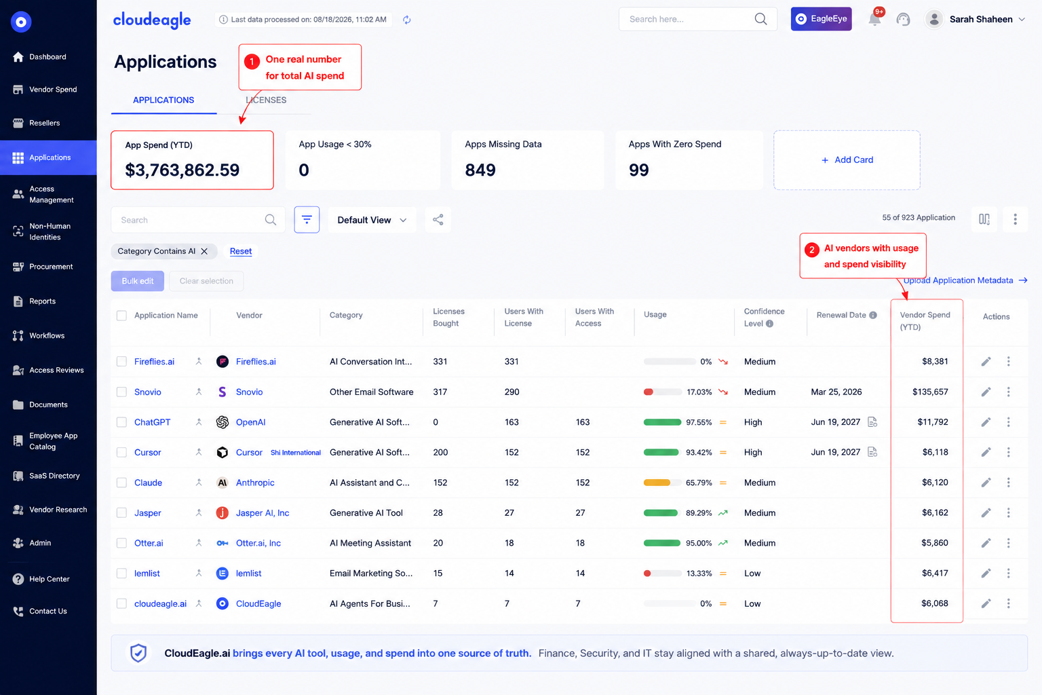This screenshot has height=695, width=1042.
Task: Open the column settings icon
Action: point(984,219)
